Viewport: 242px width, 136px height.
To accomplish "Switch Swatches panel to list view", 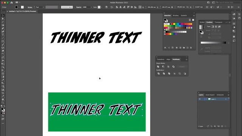I will (190, 20).
